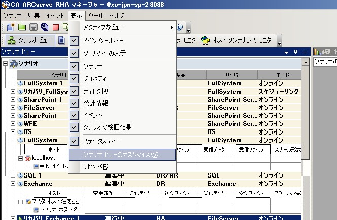Toggle シナリオの検証結果 check item
The image size is (337, 220).
74,127
